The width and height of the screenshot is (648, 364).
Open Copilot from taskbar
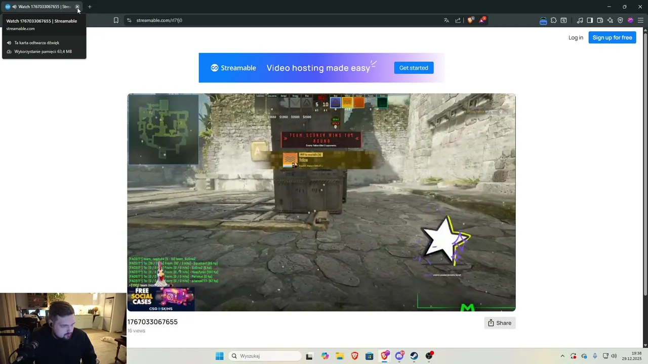coord(325,356)
